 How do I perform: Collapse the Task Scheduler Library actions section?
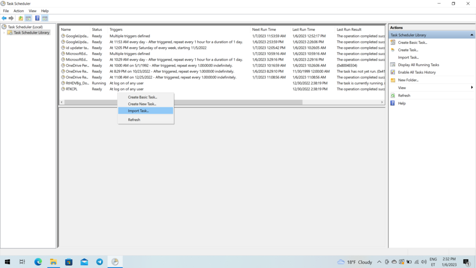tap(472, 35)
